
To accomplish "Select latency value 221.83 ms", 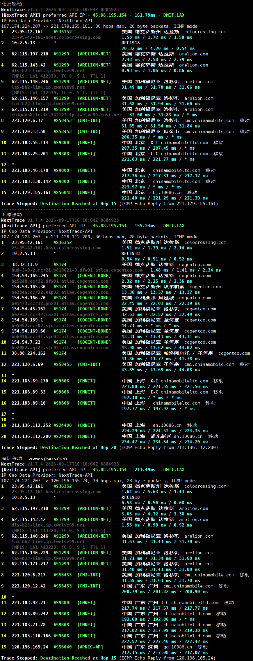I will tap(133, 159).
